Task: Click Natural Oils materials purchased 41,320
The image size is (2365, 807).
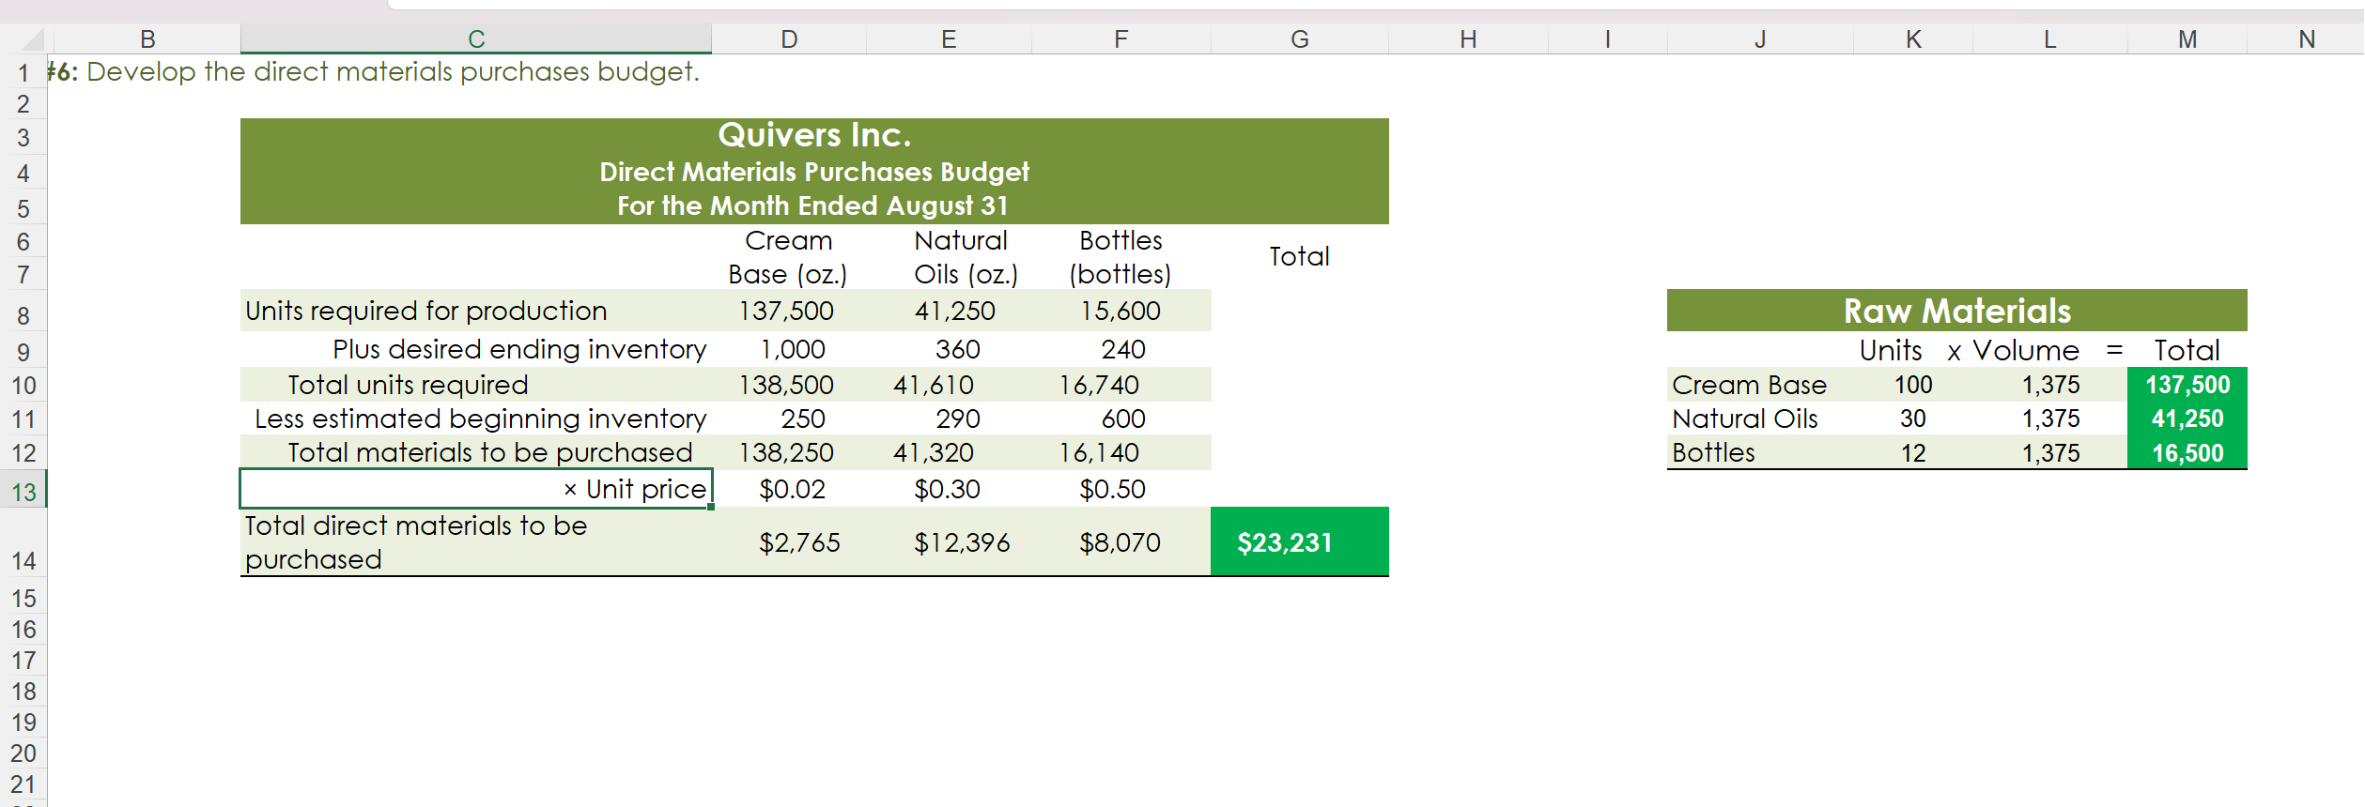Action: pyautogui.click(x=934, y=452)
